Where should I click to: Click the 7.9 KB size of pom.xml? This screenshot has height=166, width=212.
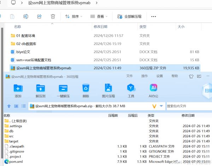(x=122, y=161)
